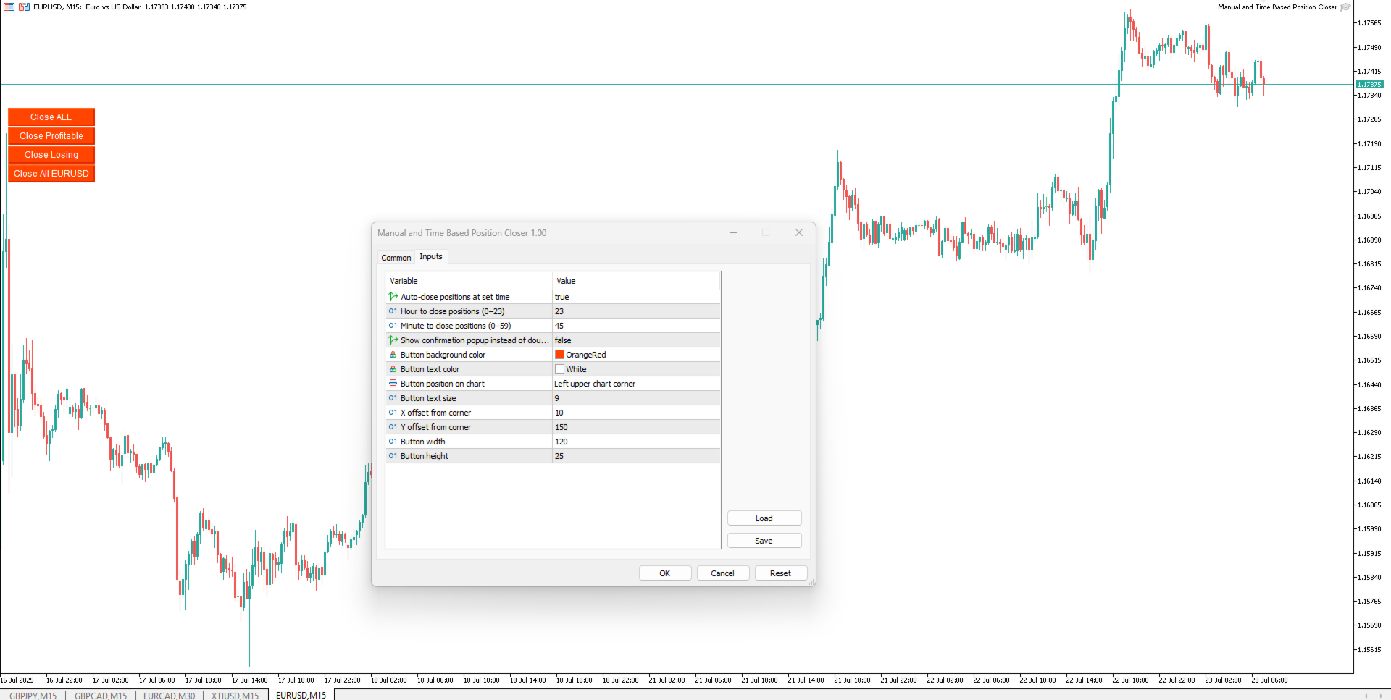Open White text color value dropdown
The height and width of the screenshot is (700, 1391).
636,369
